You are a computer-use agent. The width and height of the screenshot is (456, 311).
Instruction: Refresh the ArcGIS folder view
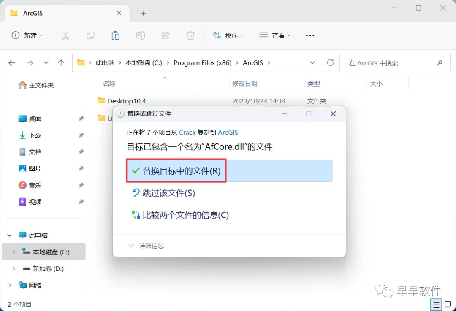pyautogui.click(x=330, y=62)
